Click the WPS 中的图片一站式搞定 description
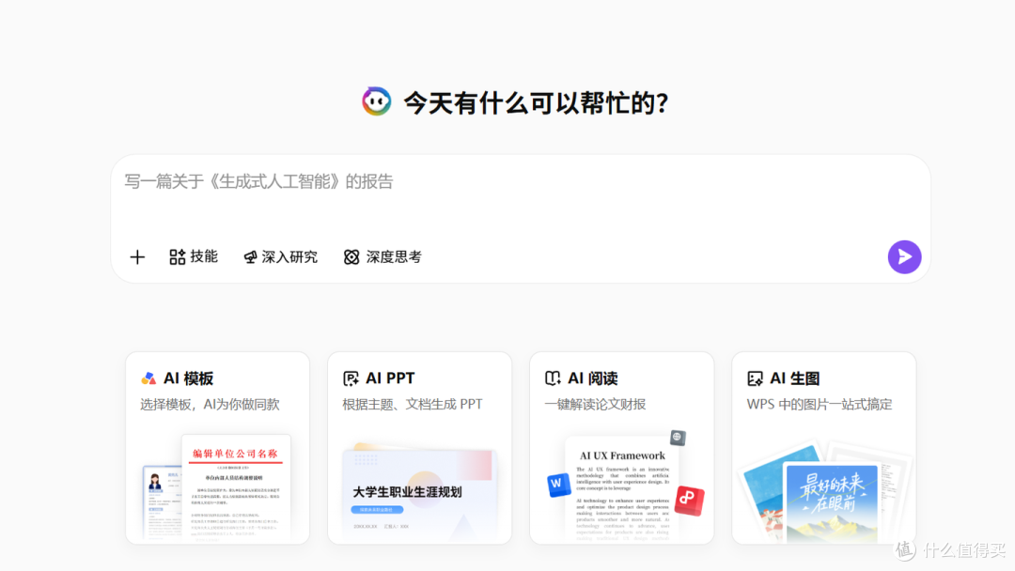The height and width of the screenshot is (571, 1015). 819,405
